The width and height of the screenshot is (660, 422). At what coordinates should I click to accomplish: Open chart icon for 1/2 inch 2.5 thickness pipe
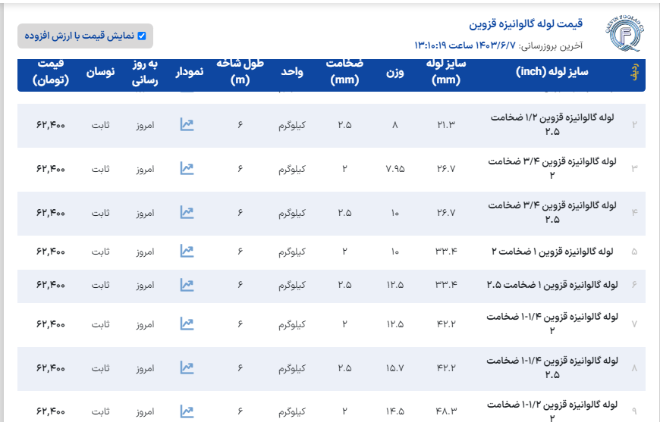click(x=187, y=124)
